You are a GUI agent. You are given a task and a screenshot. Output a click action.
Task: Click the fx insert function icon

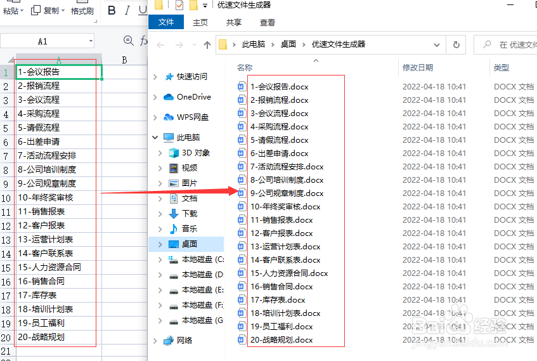[144, 41]
